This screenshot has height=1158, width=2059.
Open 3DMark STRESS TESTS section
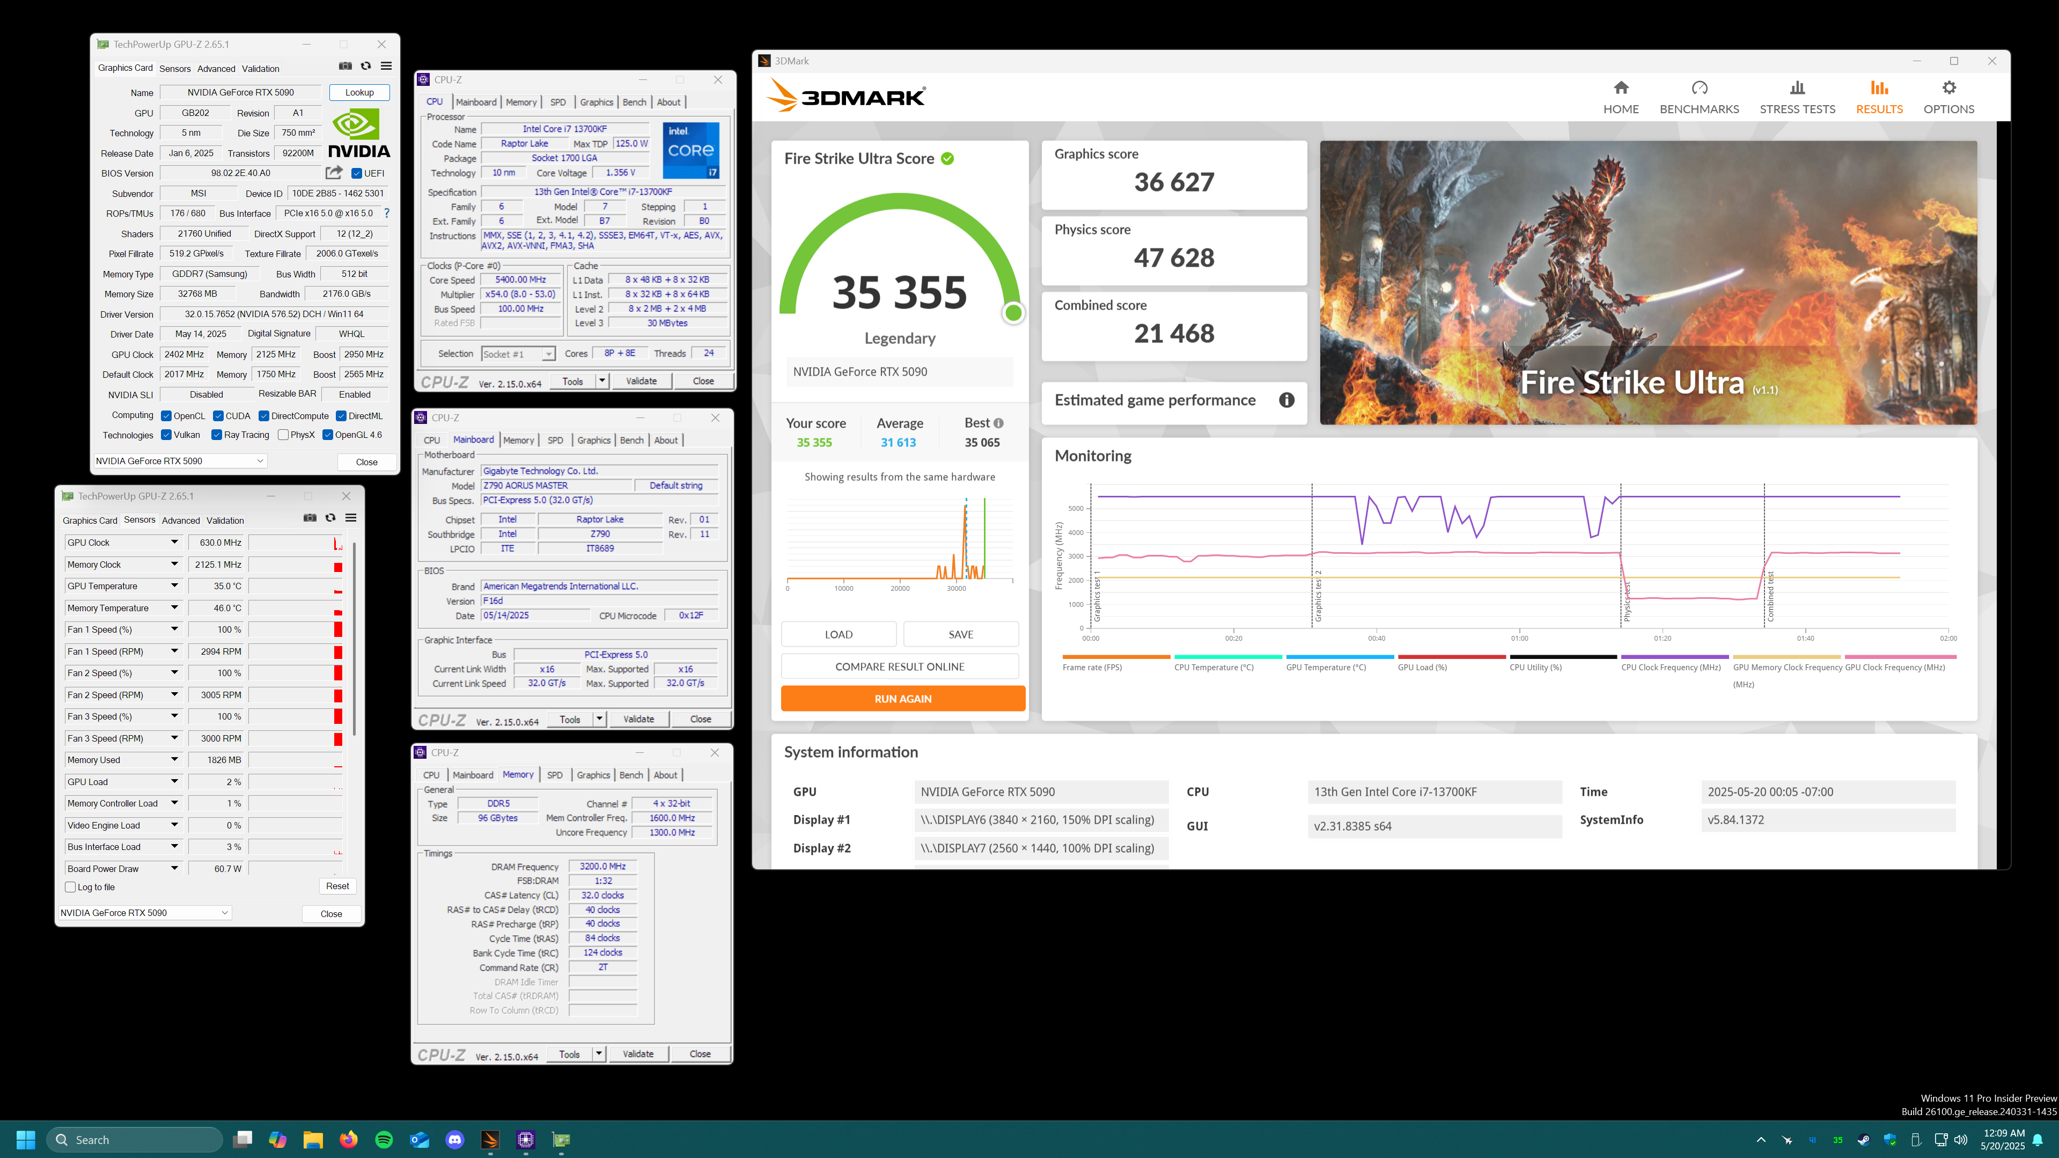(1798, 98)
